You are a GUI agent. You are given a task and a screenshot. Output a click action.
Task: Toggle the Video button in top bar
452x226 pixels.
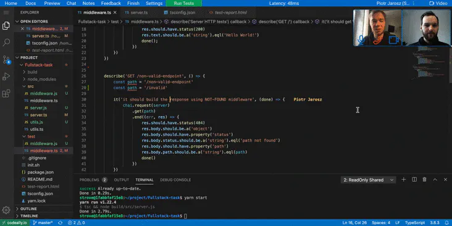pos(438,4)
